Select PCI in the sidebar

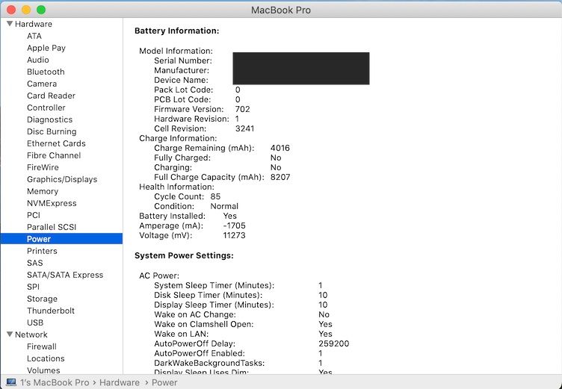[34, 215]
